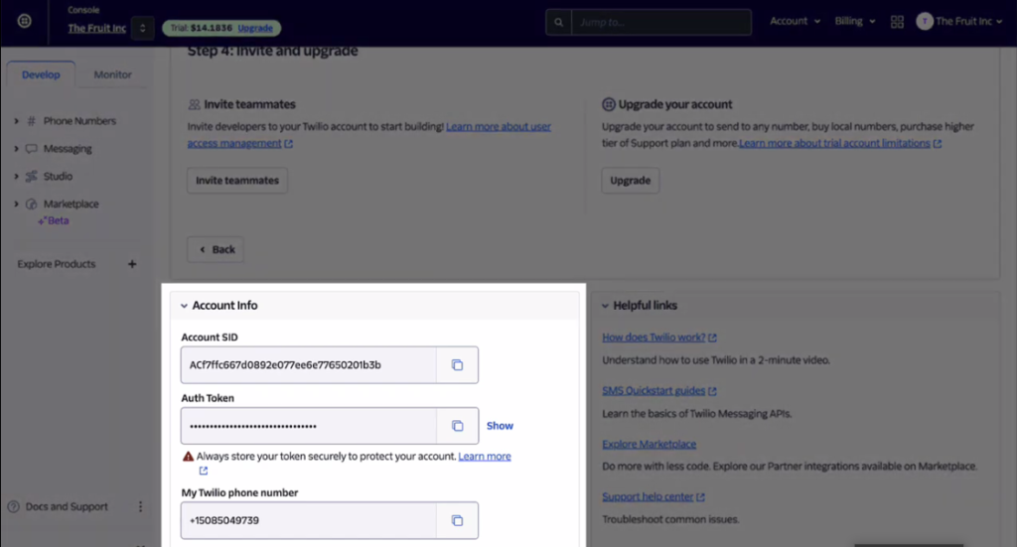Click the trial Upgrade link in top bar
This screenshot has width=1017, height=547.
255,28
